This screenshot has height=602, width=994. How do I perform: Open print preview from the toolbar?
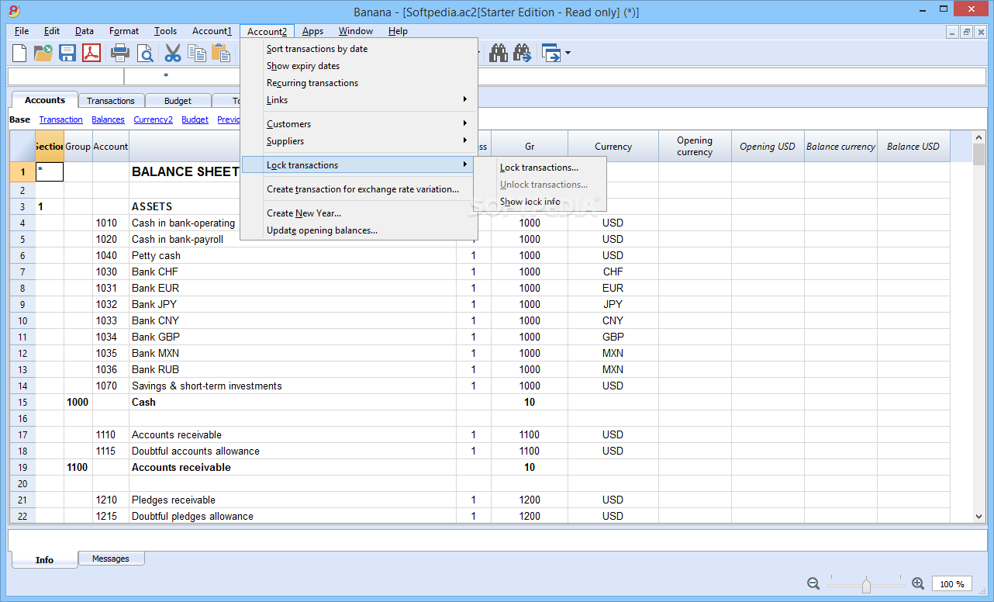[x=145, y=53]
